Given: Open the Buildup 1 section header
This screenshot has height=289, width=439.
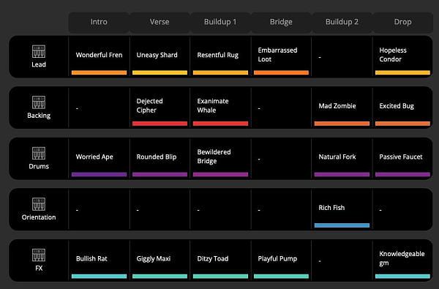Looking at the screenshot, I should (x=220, y=22).
